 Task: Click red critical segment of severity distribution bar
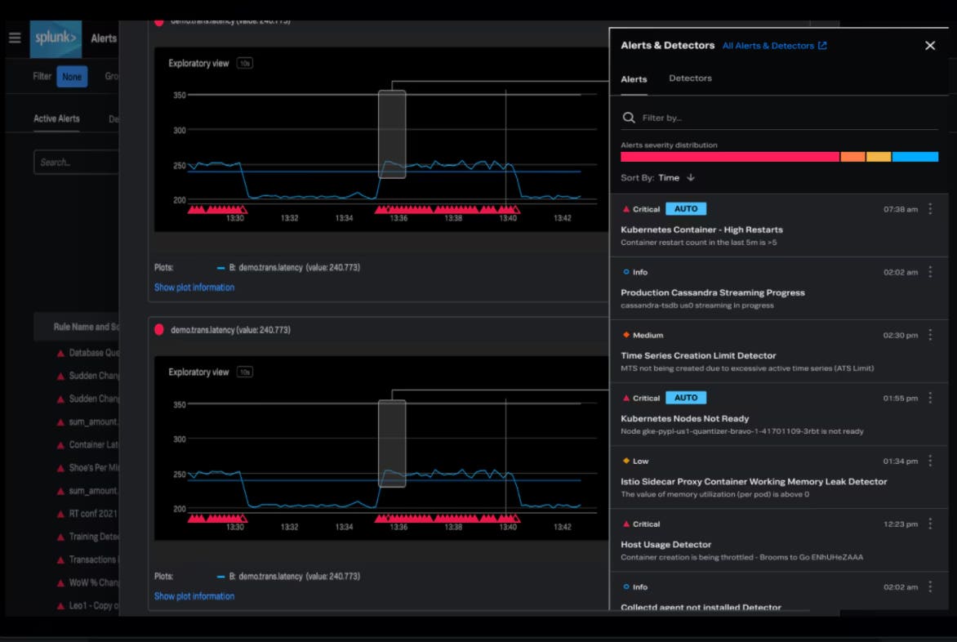tap(729, 157)
